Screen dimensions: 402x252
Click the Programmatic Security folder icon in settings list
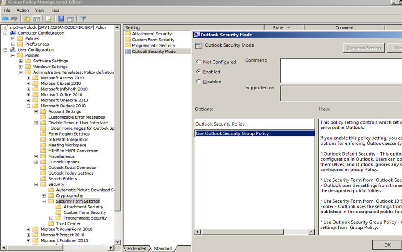tap(128, 45)
